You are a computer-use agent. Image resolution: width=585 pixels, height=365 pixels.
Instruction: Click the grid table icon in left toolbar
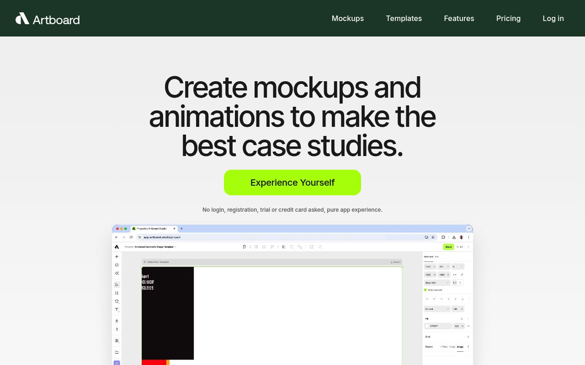(x=117, y=341)
